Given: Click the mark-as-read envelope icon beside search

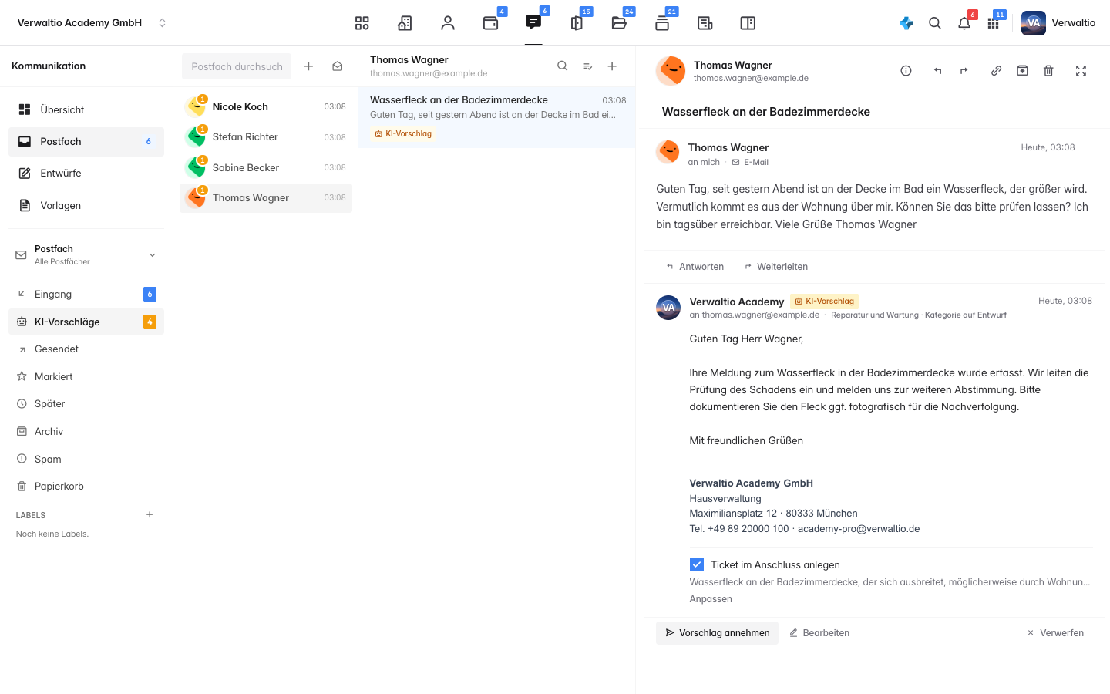Looking at the screenshot, I should pyautogui.click(x=338, y=66).
